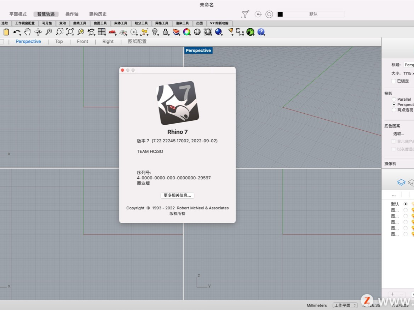Open the 建构历史 menu item
414x310 pixels.
point(98,14)
